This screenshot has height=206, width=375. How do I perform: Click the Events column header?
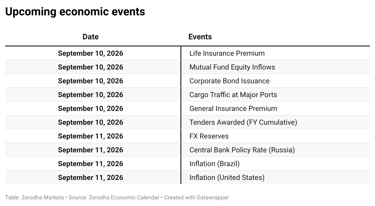click(x=200, y=37)
